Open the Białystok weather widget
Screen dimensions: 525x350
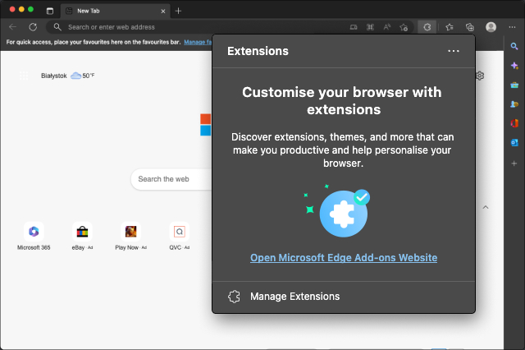(68, 76)
